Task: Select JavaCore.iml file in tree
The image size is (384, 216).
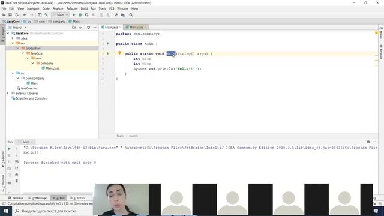Action: pyautogui.click(x=27, y=88)
